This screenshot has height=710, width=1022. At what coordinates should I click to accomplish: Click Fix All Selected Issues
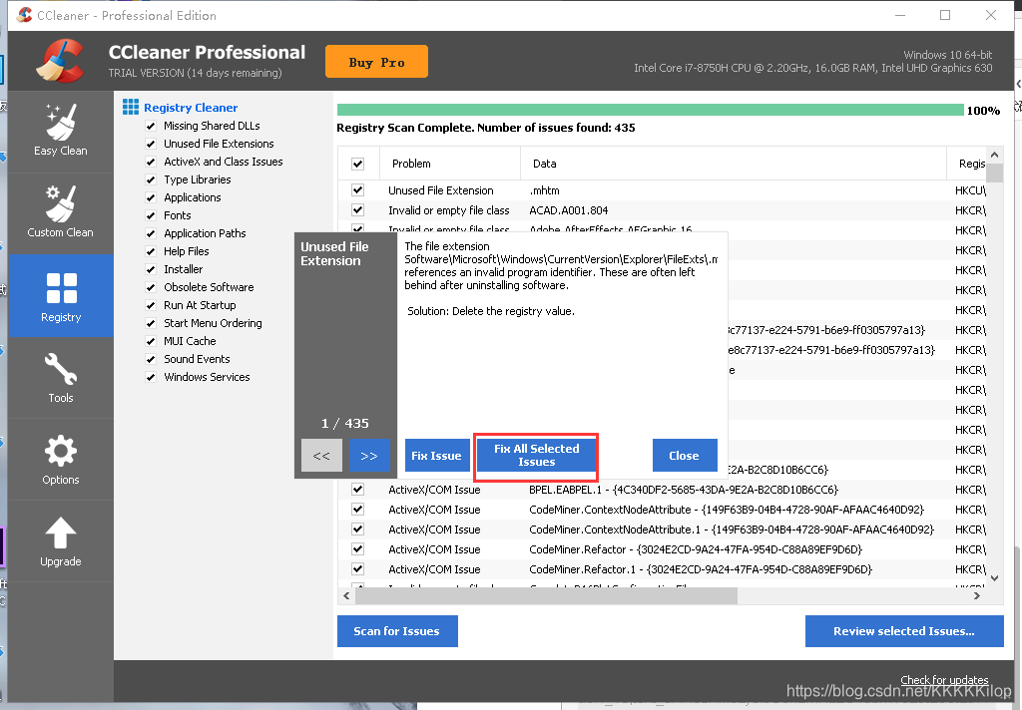[x=536, y=455]
